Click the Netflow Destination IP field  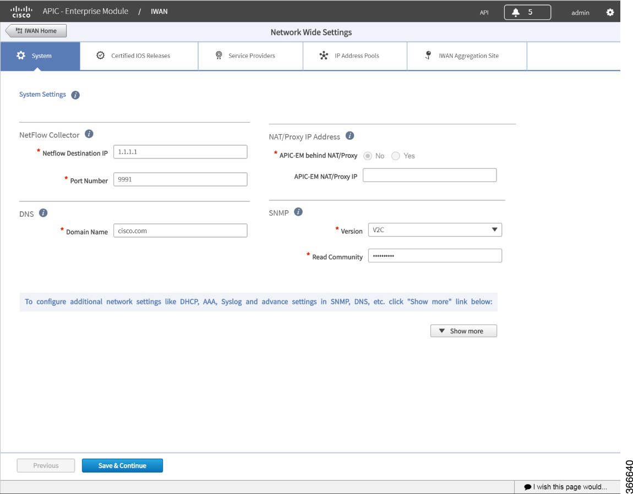[180, 152]
